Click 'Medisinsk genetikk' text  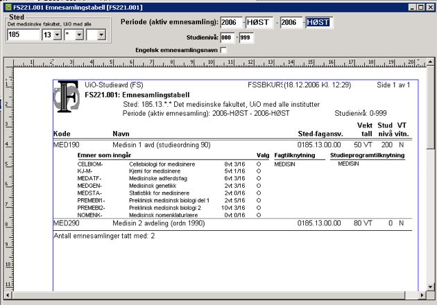(153, 186)
